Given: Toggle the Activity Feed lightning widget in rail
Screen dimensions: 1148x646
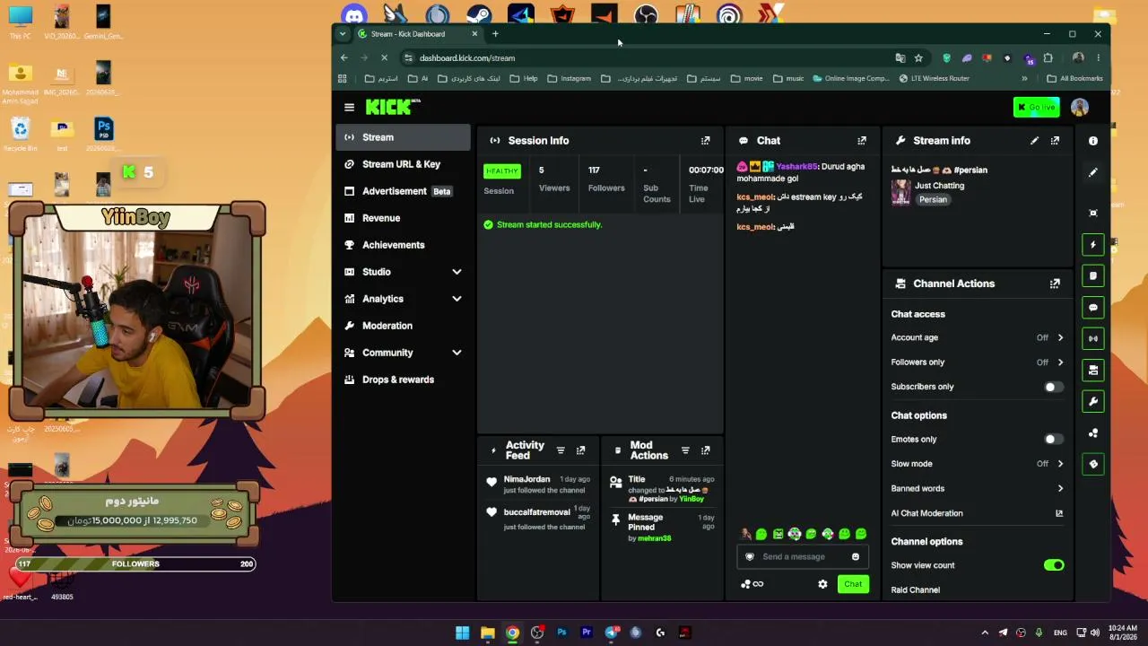Looking at the screenshot, I should [x=1092, y=245].
